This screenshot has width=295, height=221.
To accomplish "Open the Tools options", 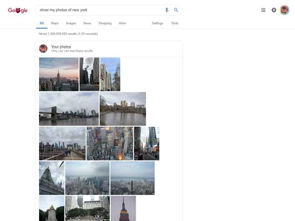I will coord(174,23).
